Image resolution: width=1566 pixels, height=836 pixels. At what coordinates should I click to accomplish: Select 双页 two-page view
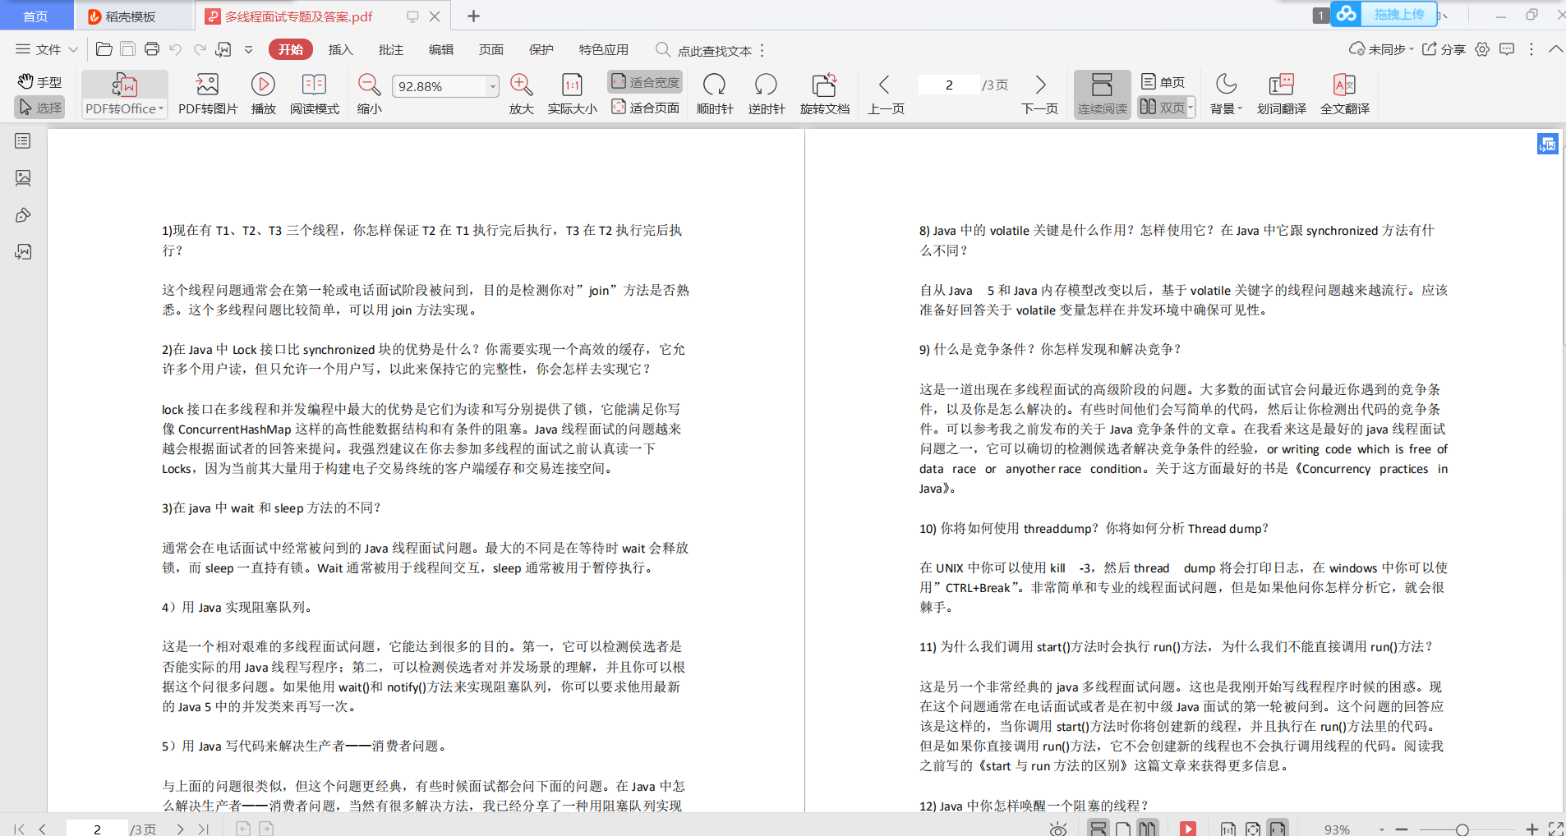pos(1162,108)
